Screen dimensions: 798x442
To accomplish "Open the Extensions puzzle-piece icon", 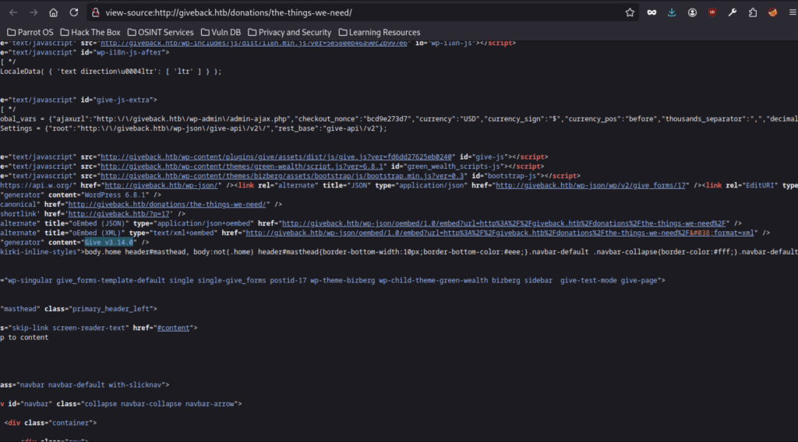I will tap(753, 12).
